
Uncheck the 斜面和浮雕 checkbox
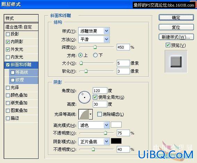[x=8, y=65]
